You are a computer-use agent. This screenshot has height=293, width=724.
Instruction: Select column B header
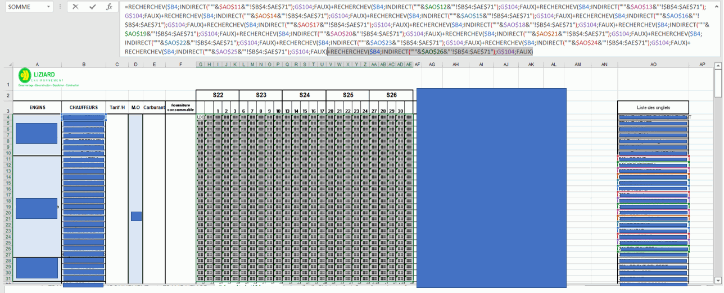(84, 65)
